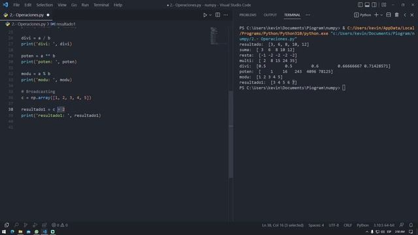The image size is (418, 235).
Task: Click the python.exe path in terminal
Action: (x=327, y=31)
